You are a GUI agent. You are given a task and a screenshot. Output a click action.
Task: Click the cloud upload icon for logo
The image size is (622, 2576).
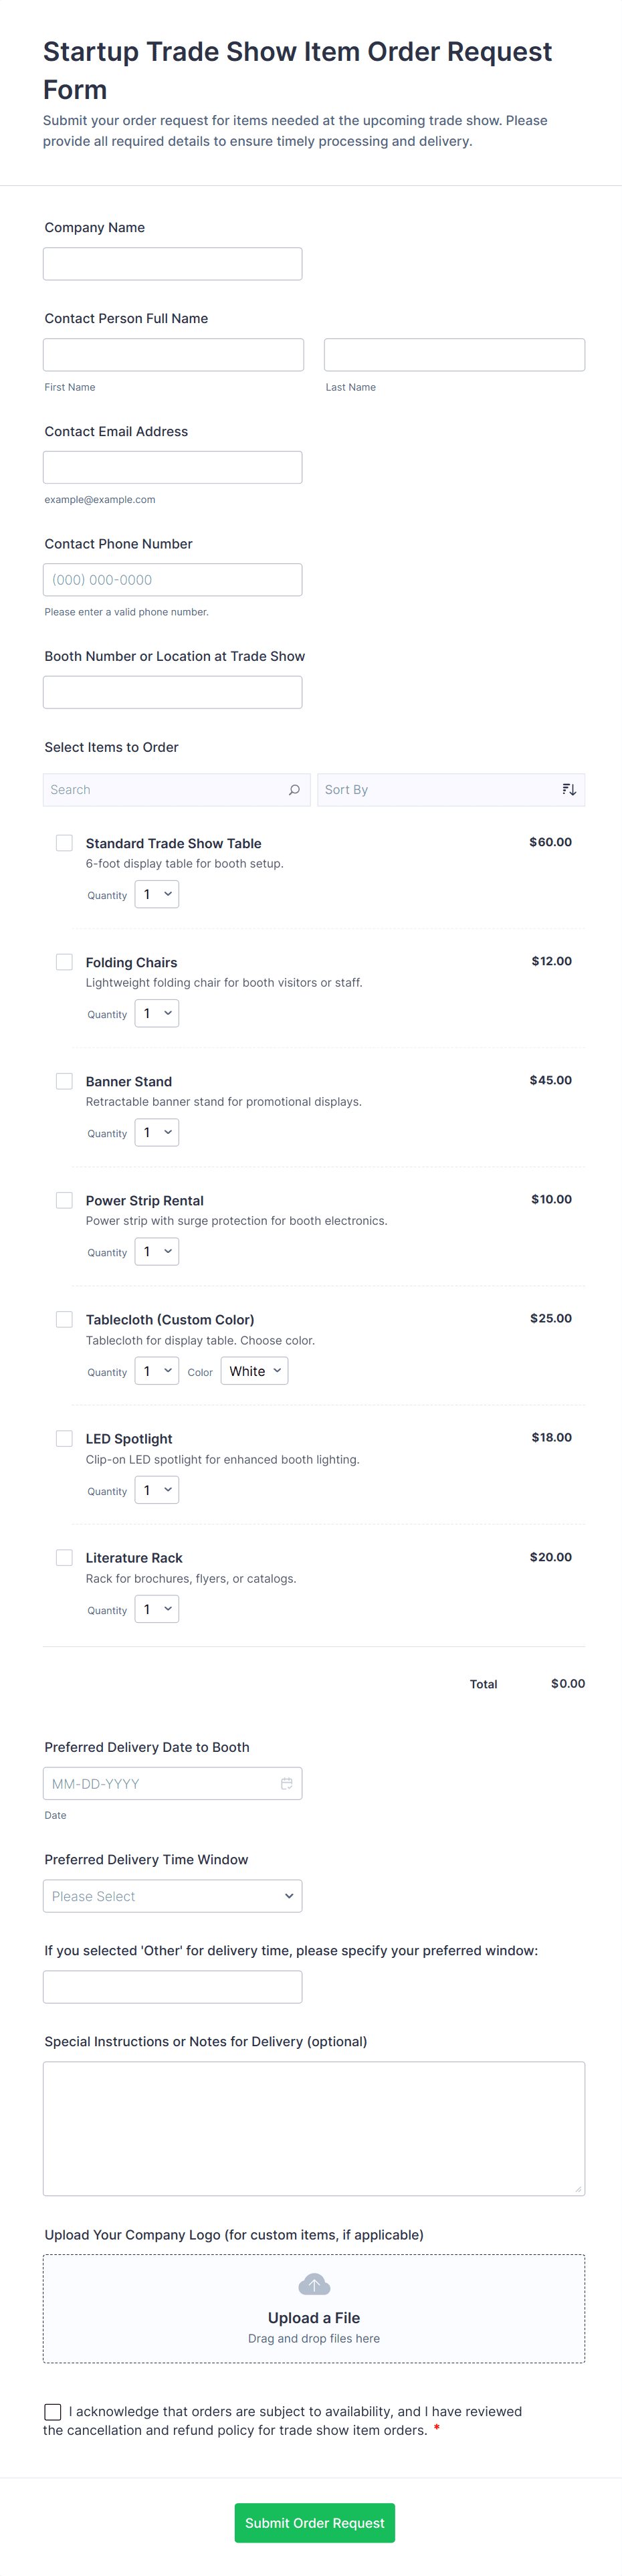(x=314, y=2286)
